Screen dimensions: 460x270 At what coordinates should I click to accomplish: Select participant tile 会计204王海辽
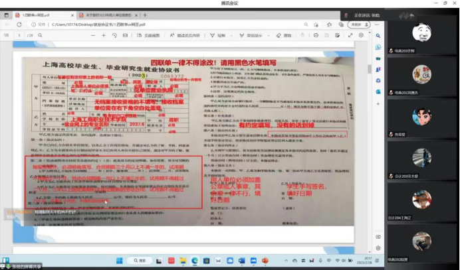click(x=421, y=200)
